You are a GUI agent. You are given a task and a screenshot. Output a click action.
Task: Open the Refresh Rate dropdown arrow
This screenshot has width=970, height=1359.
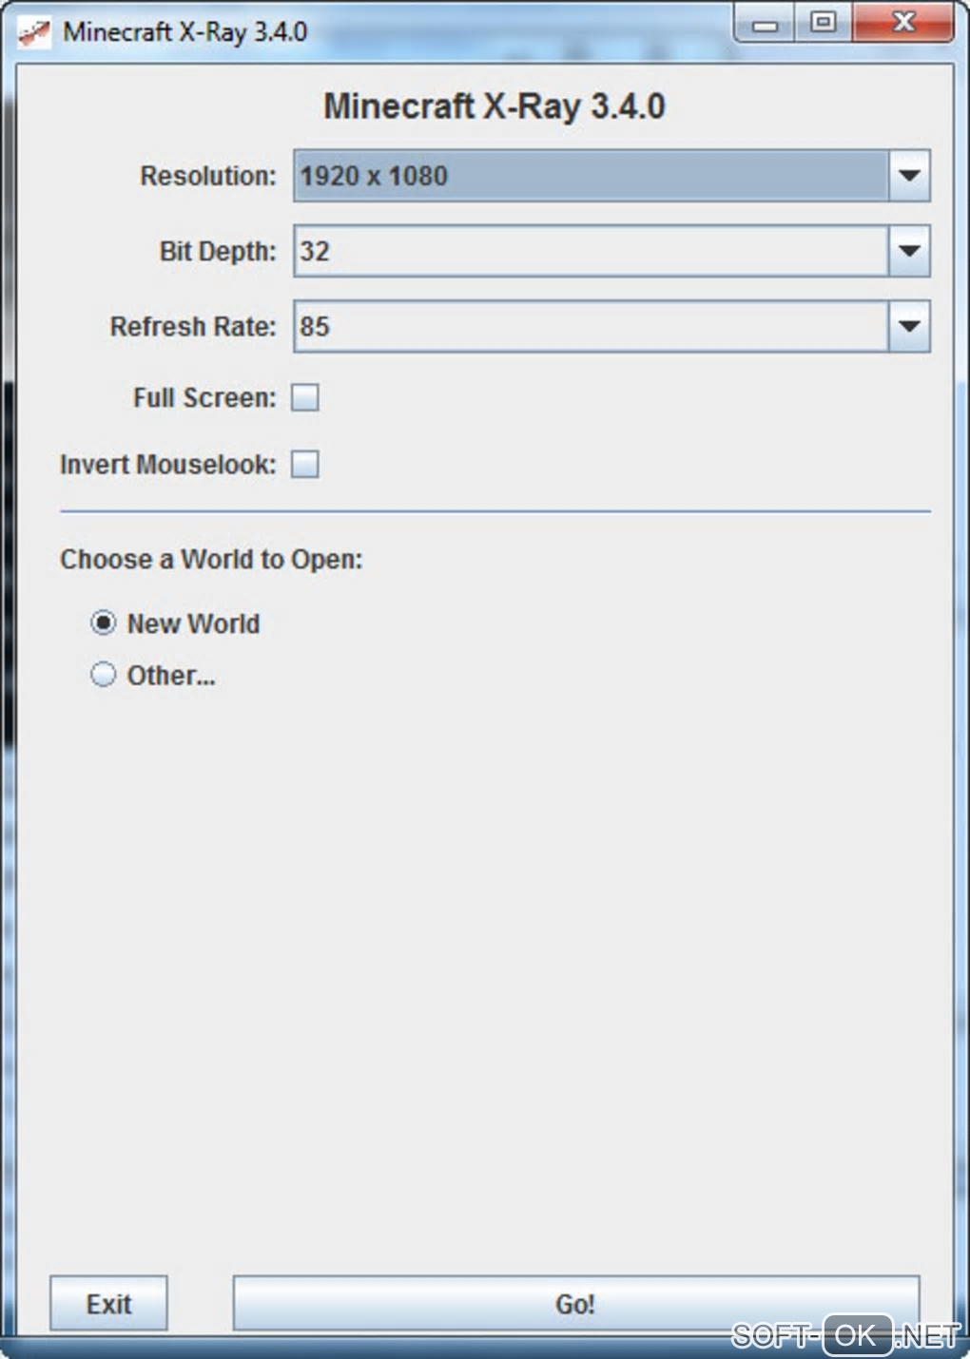pos(909,326)
